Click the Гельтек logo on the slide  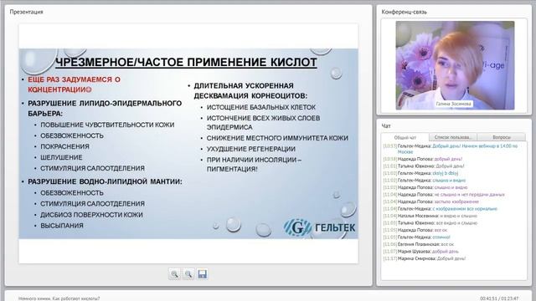pyautogui.click(x=319, y=227)
